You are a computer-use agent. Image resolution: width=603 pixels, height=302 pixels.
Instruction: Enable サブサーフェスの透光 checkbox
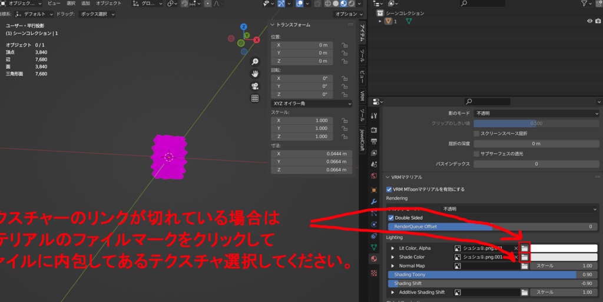point(476,154)
